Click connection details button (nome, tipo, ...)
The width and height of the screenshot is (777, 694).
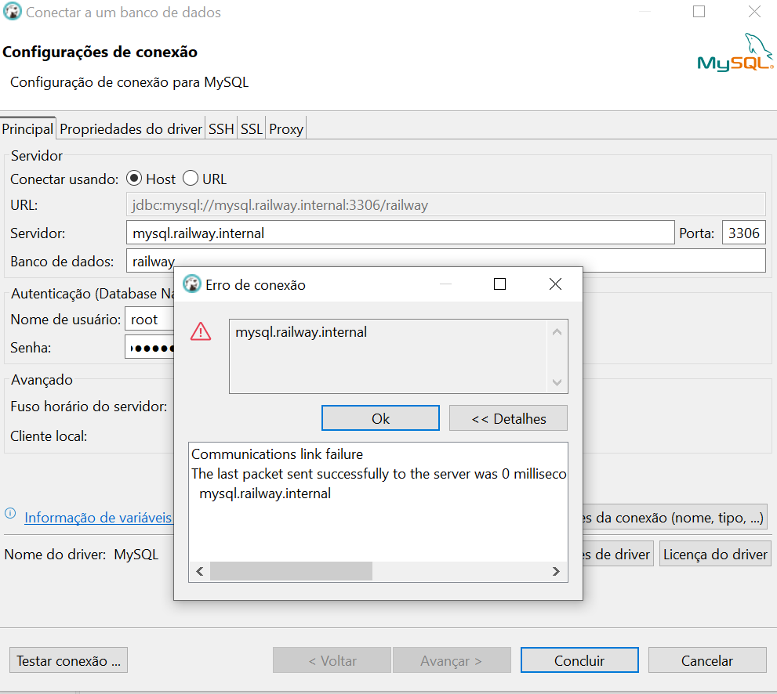pyautogui.click(x=675, y=517)
